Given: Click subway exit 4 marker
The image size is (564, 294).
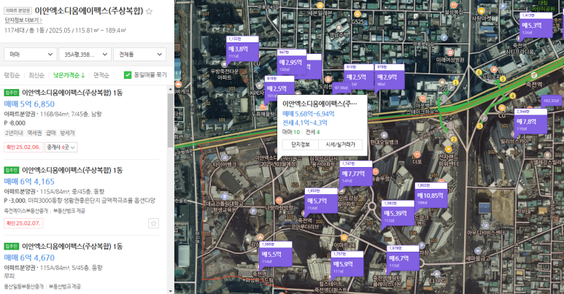Looking at the screenshot, I should [513, 96].
